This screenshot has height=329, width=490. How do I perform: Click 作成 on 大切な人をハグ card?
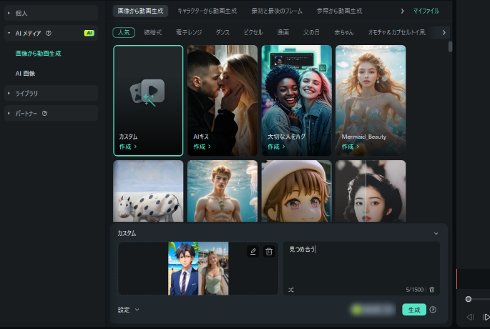(x=276, y=147)
